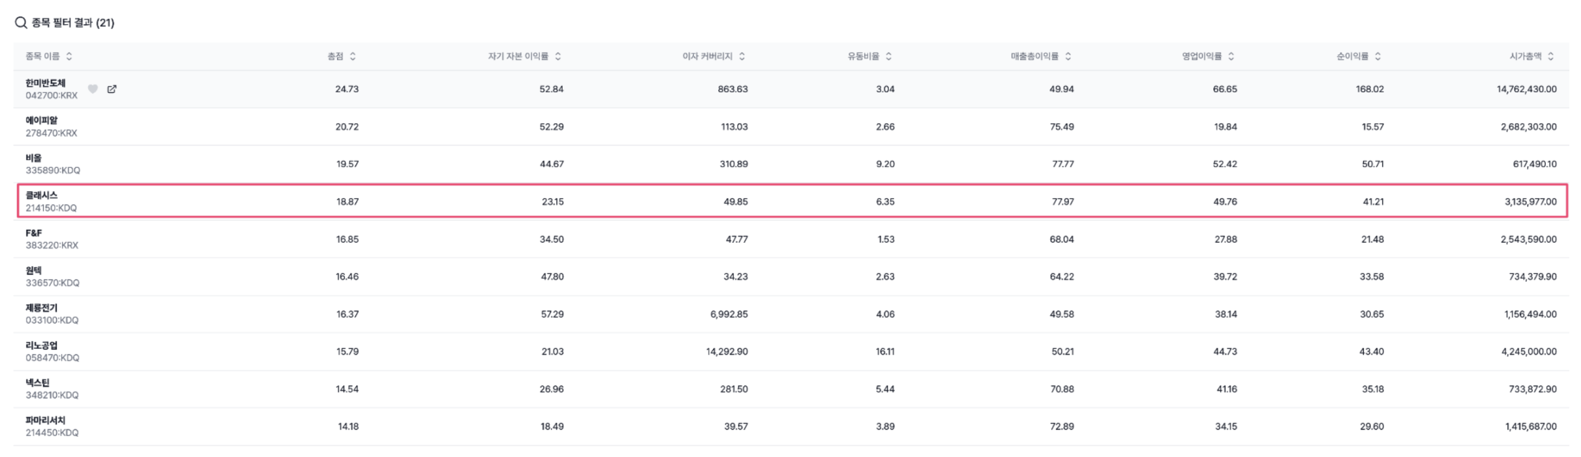Open the F&F stock entry
1581x457 pixels.
pos(34,233)
